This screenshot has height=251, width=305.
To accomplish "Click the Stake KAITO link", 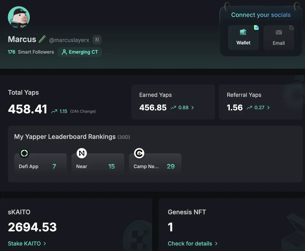I will 24,244.
